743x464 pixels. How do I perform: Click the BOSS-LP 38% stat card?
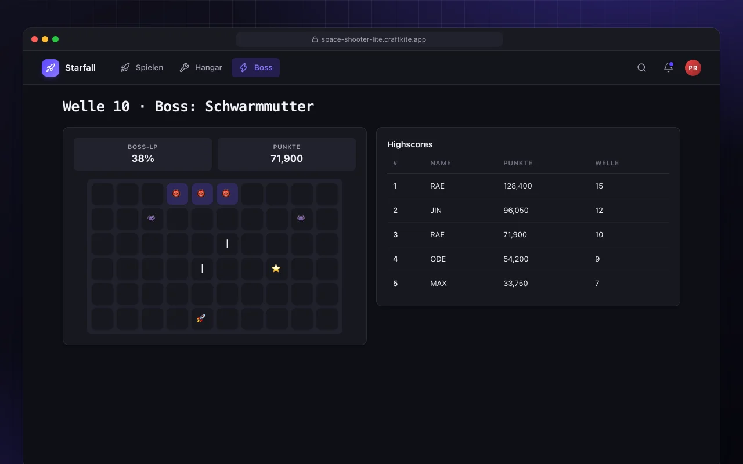click(x=143, y=154)
